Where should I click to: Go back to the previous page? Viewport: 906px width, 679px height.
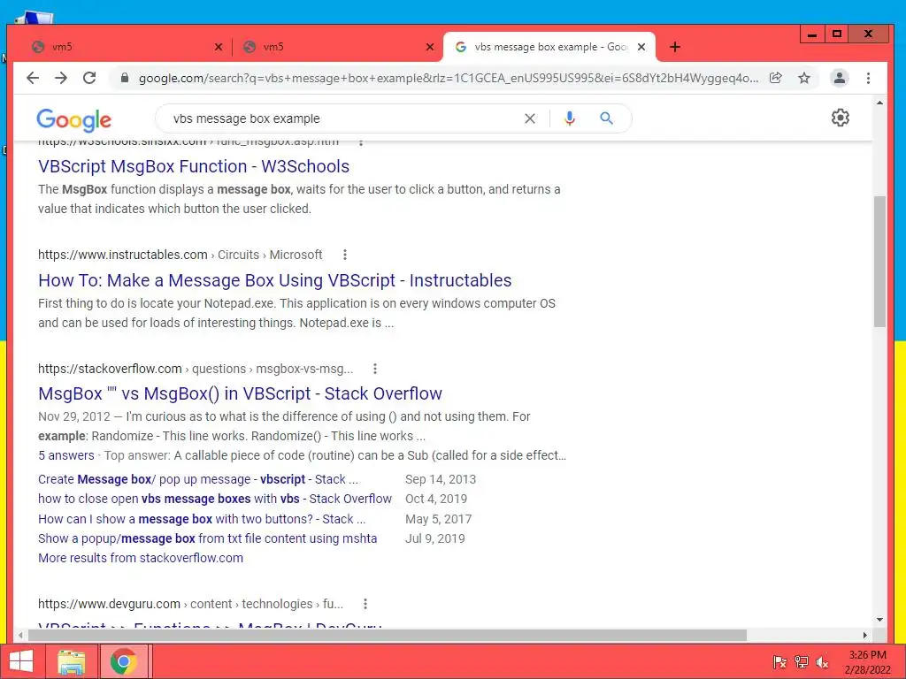coord(33,78)
